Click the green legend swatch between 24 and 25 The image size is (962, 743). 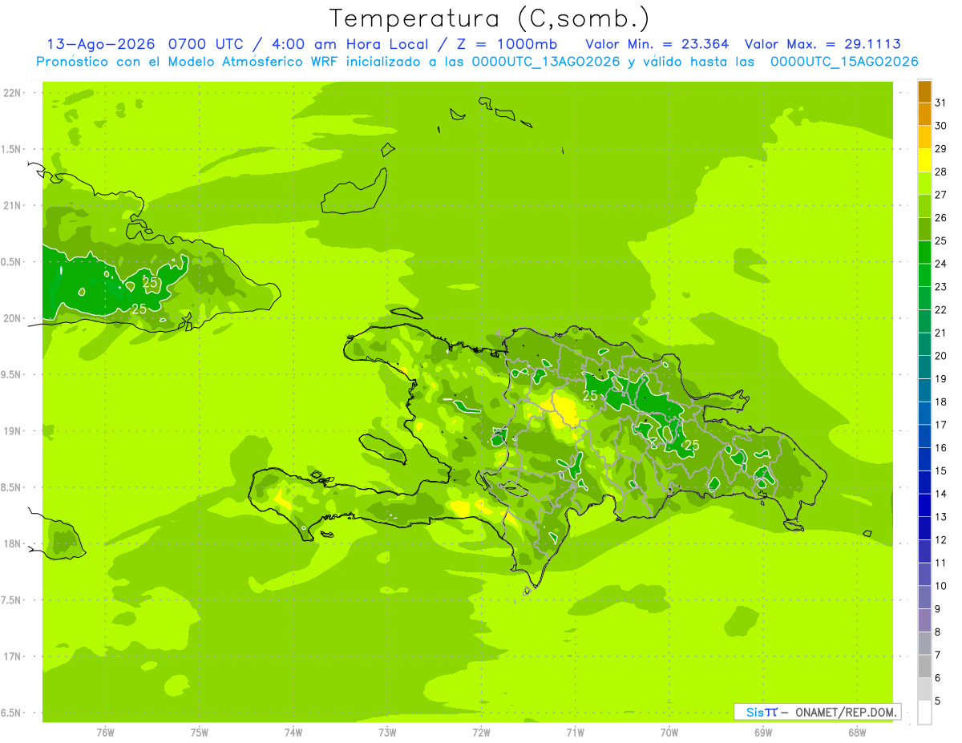pos(924,252)
